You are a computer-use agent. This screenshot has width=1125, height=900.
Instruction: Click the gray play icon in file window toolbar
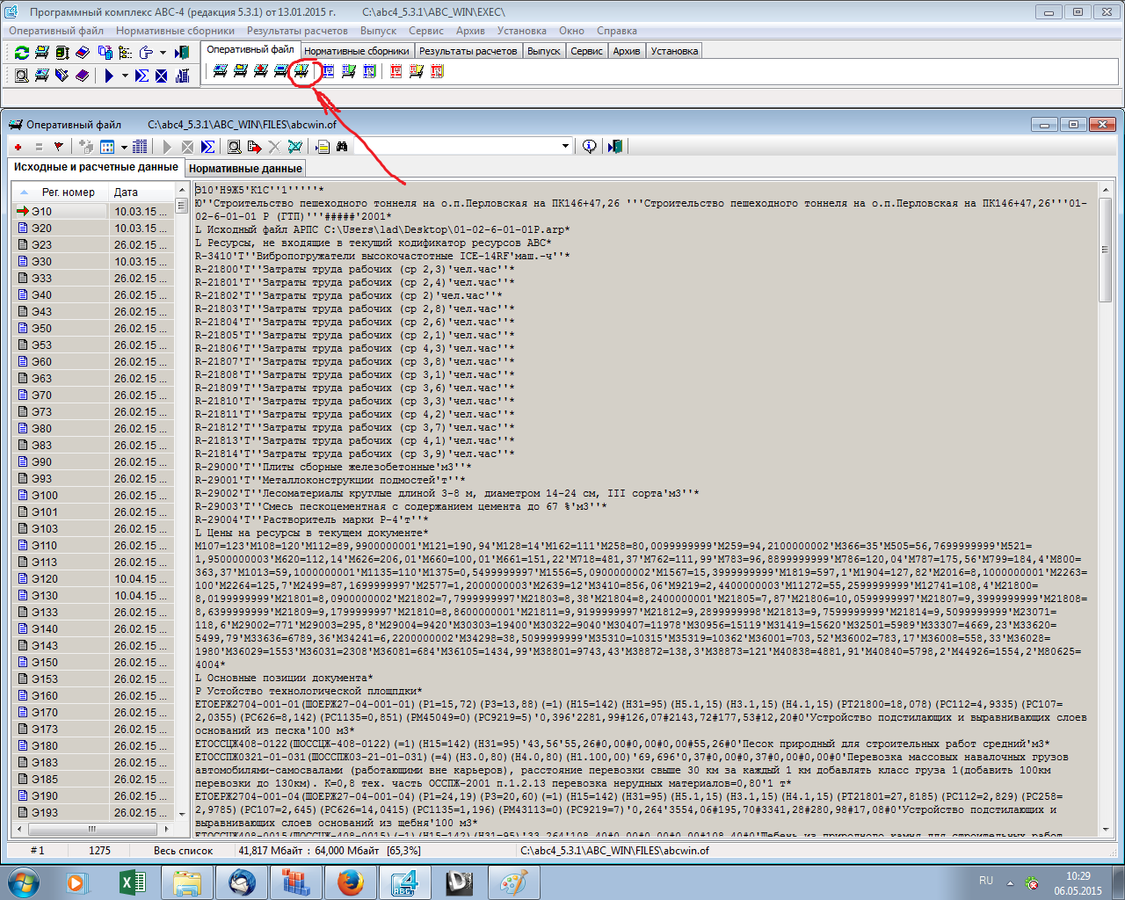(x=167, y=147)
